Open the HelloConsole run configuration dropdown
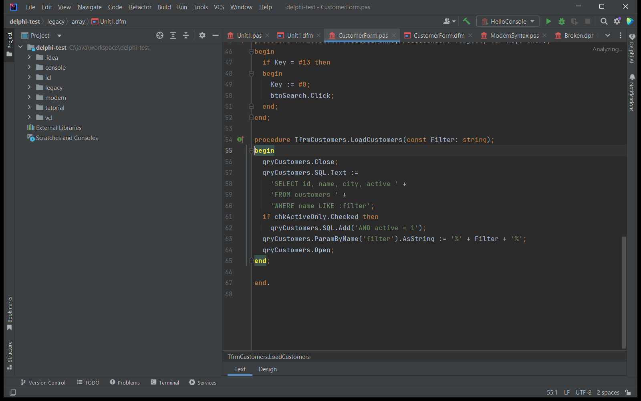Viewport: 641px width, 401px height. click(x=508, y=21)
